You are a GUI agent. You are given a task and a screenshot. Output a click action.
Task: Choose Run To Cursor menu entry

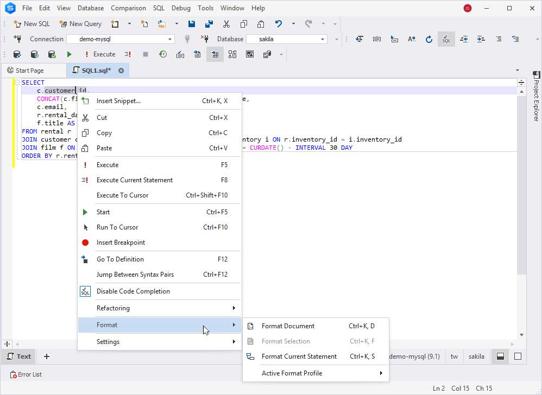[x=159, y=227]
